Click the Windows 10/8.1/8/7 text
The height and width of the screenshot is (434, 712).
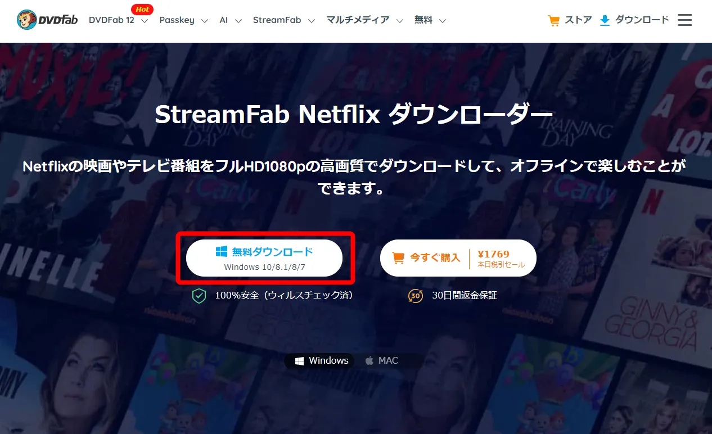click(x=264, y=267)
